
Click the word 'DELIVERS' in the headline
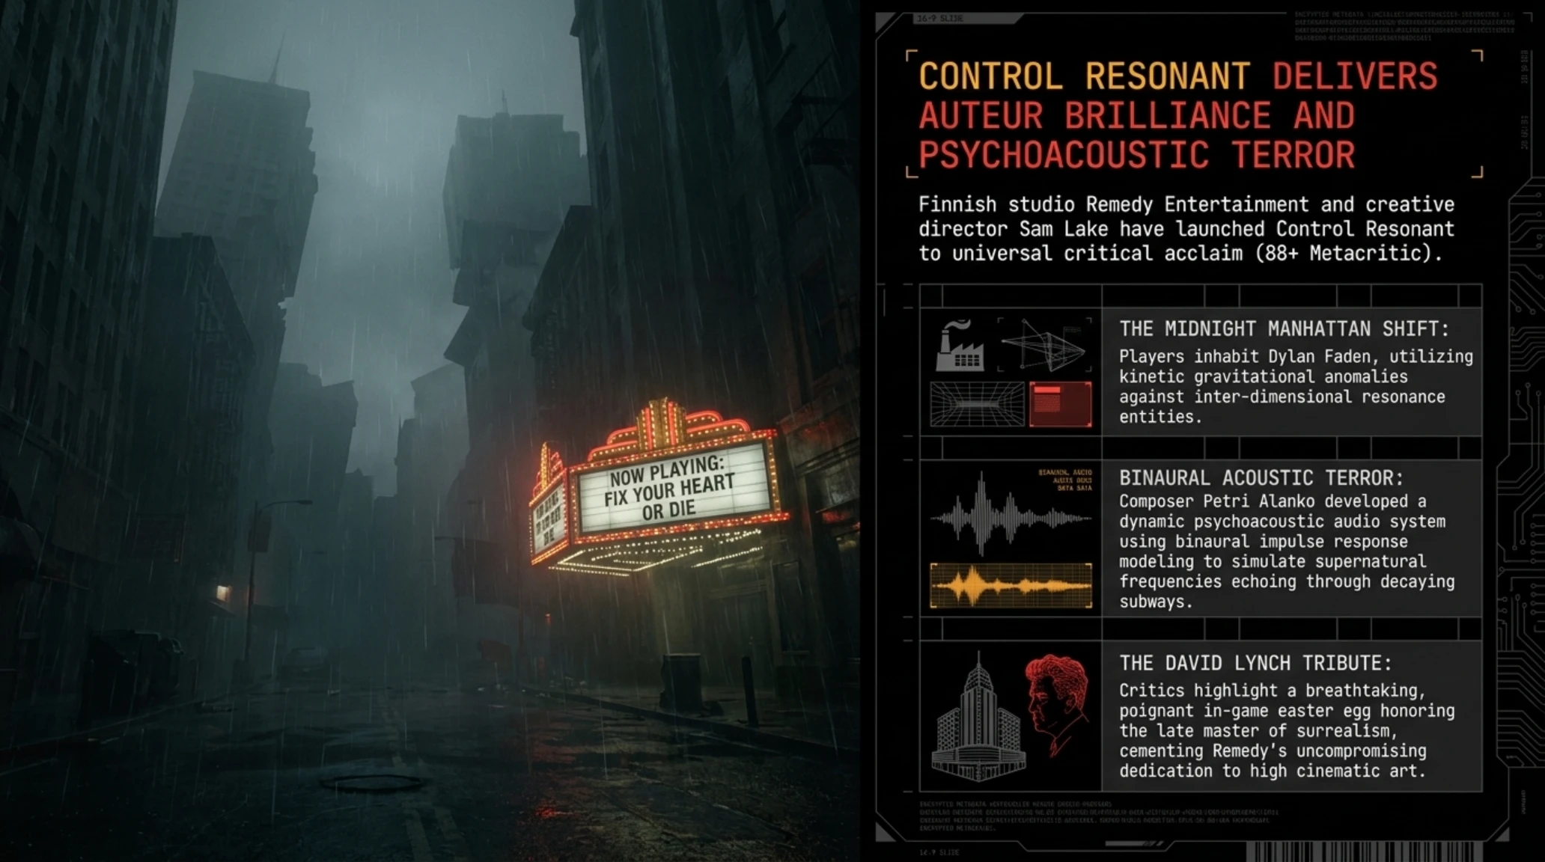click(x=1355, y=76)
